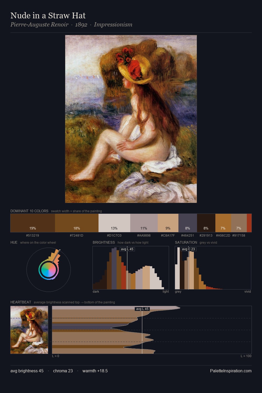262x393 pixels.
Task: Click the SATURATION section heading
Action: [x=186, y=242]
